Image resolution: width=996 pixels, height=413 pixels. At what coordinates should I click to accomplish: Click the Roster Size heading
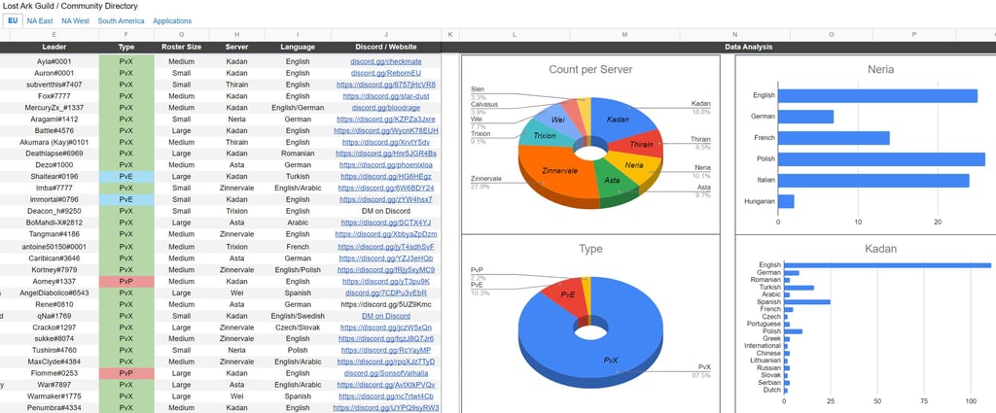(181, 47)
